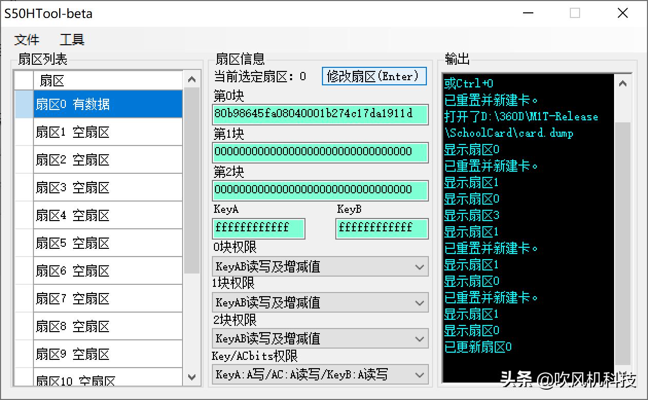Click the KeyB value field

click(382, 228)
